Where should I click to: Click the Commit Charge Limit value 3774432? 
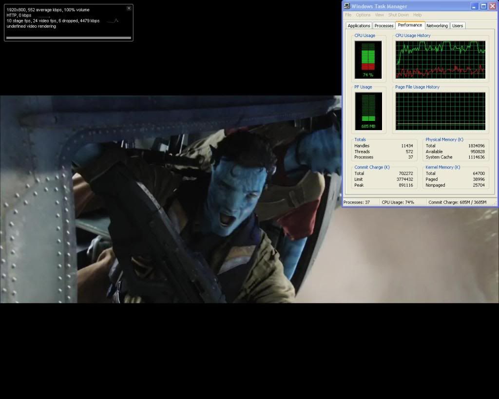click(x=405, y=179)
